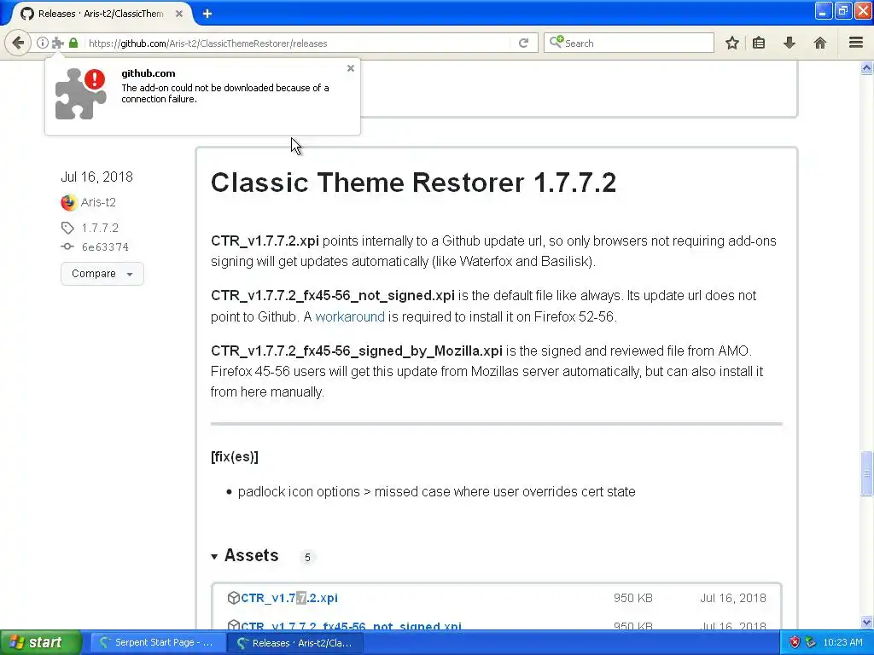Image resolution: width=874 pixels, height=655 pixels.
Task: Open the Aris-t2 author link
Action: pyautogui.click(x=98, y=202)
